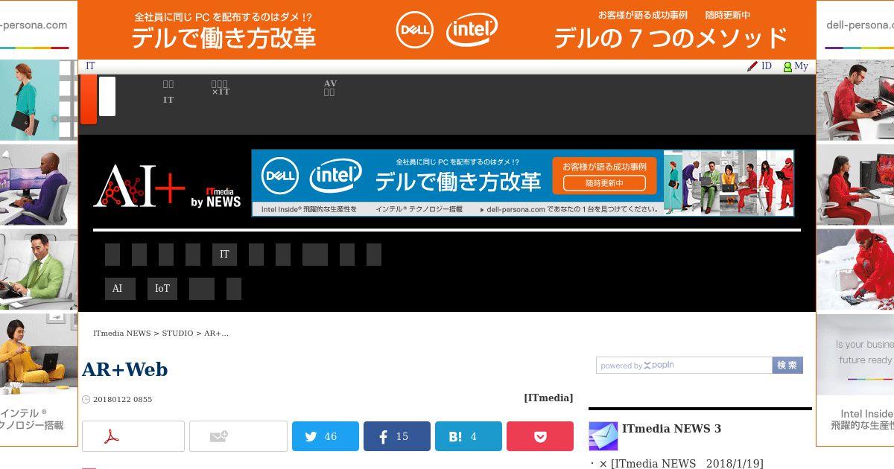The image size is (894, 469).
Task: Select the IT category in the black nav
Action: pos(224,255)
